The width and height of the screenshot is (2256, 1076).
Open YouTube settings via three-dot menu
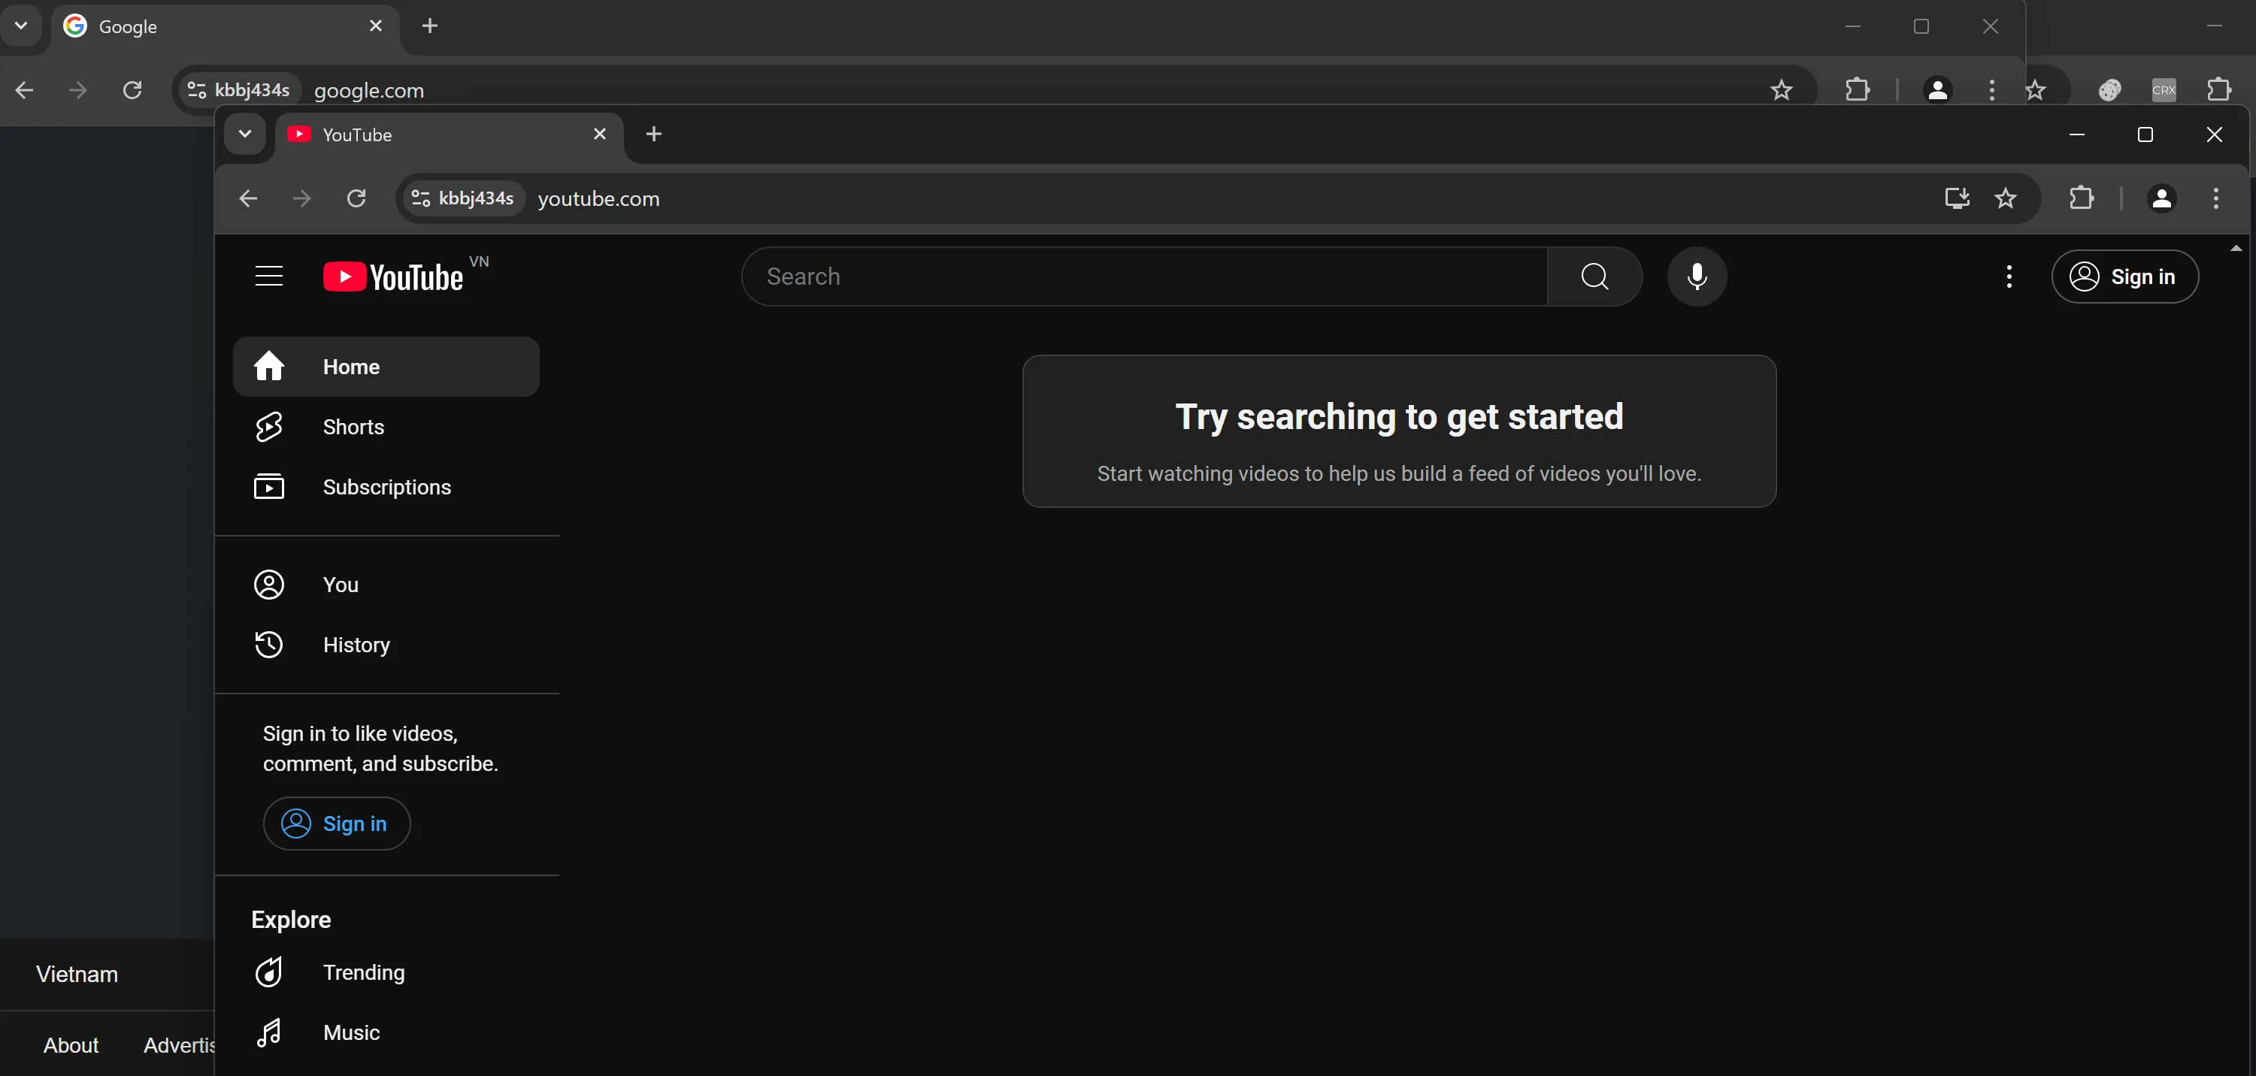pyautogui.click(x=2009, y=277)
